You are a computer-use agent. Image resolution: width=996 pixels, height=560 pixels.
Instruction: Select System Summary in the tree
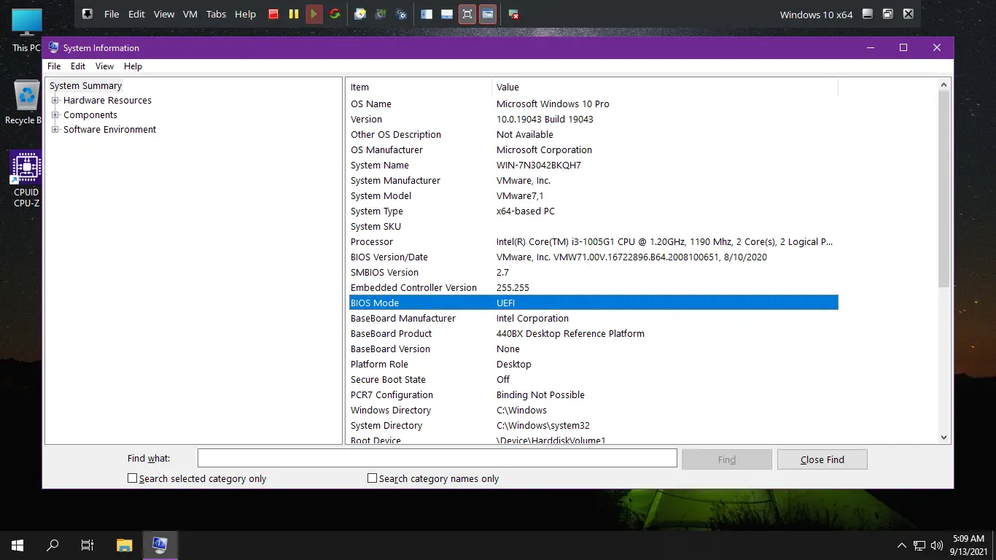click(x=85, y=86)
